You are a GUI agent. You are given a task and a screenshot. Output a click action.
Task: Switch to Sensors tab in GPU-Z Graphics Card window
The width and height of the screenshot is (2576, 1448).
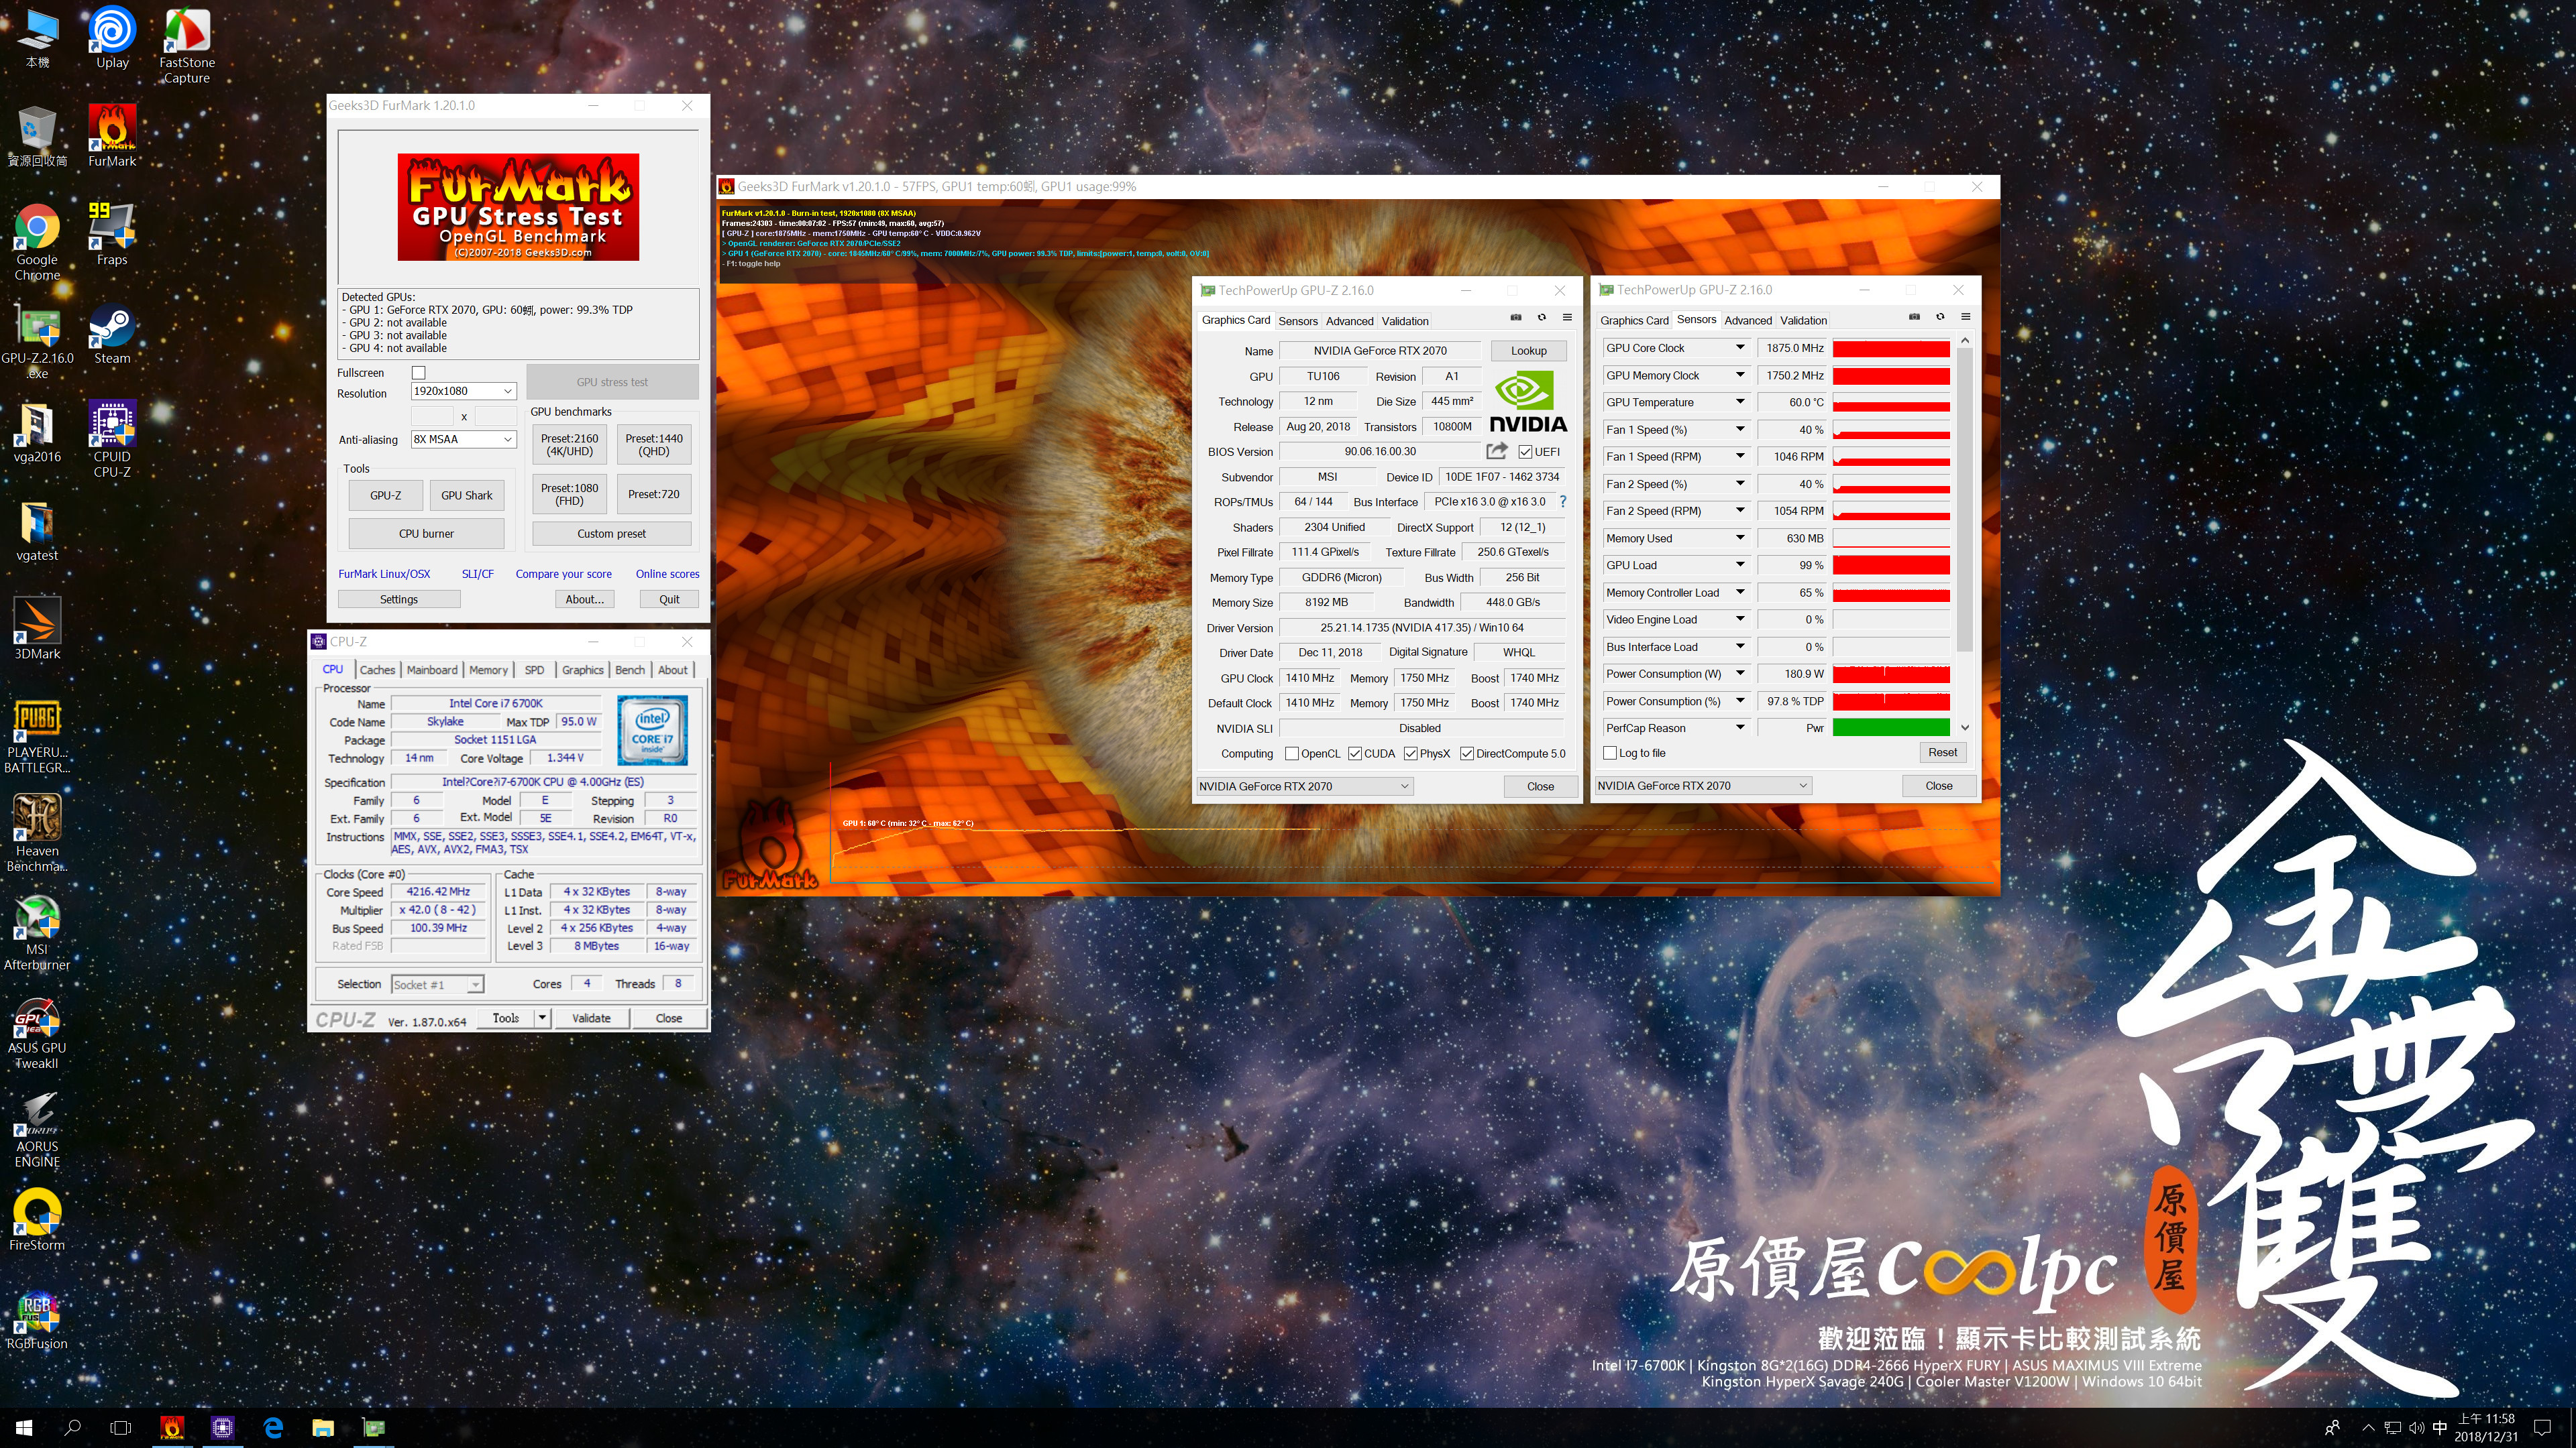1298,321
